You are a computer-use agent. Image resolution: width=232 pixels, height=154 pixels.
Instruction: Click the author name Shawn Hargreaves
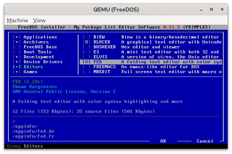point(35,87)
